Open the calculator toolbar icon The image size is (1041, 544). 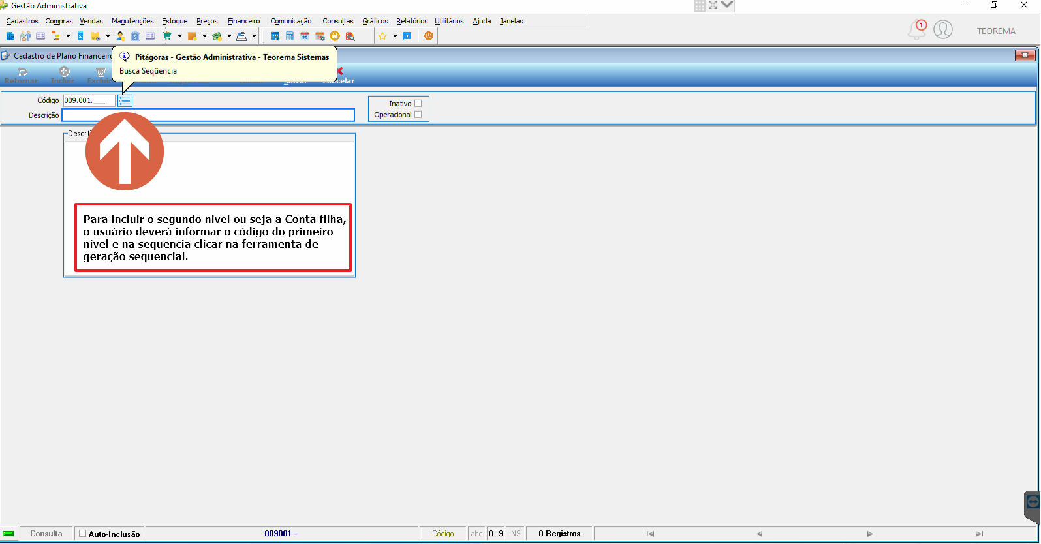290,36
